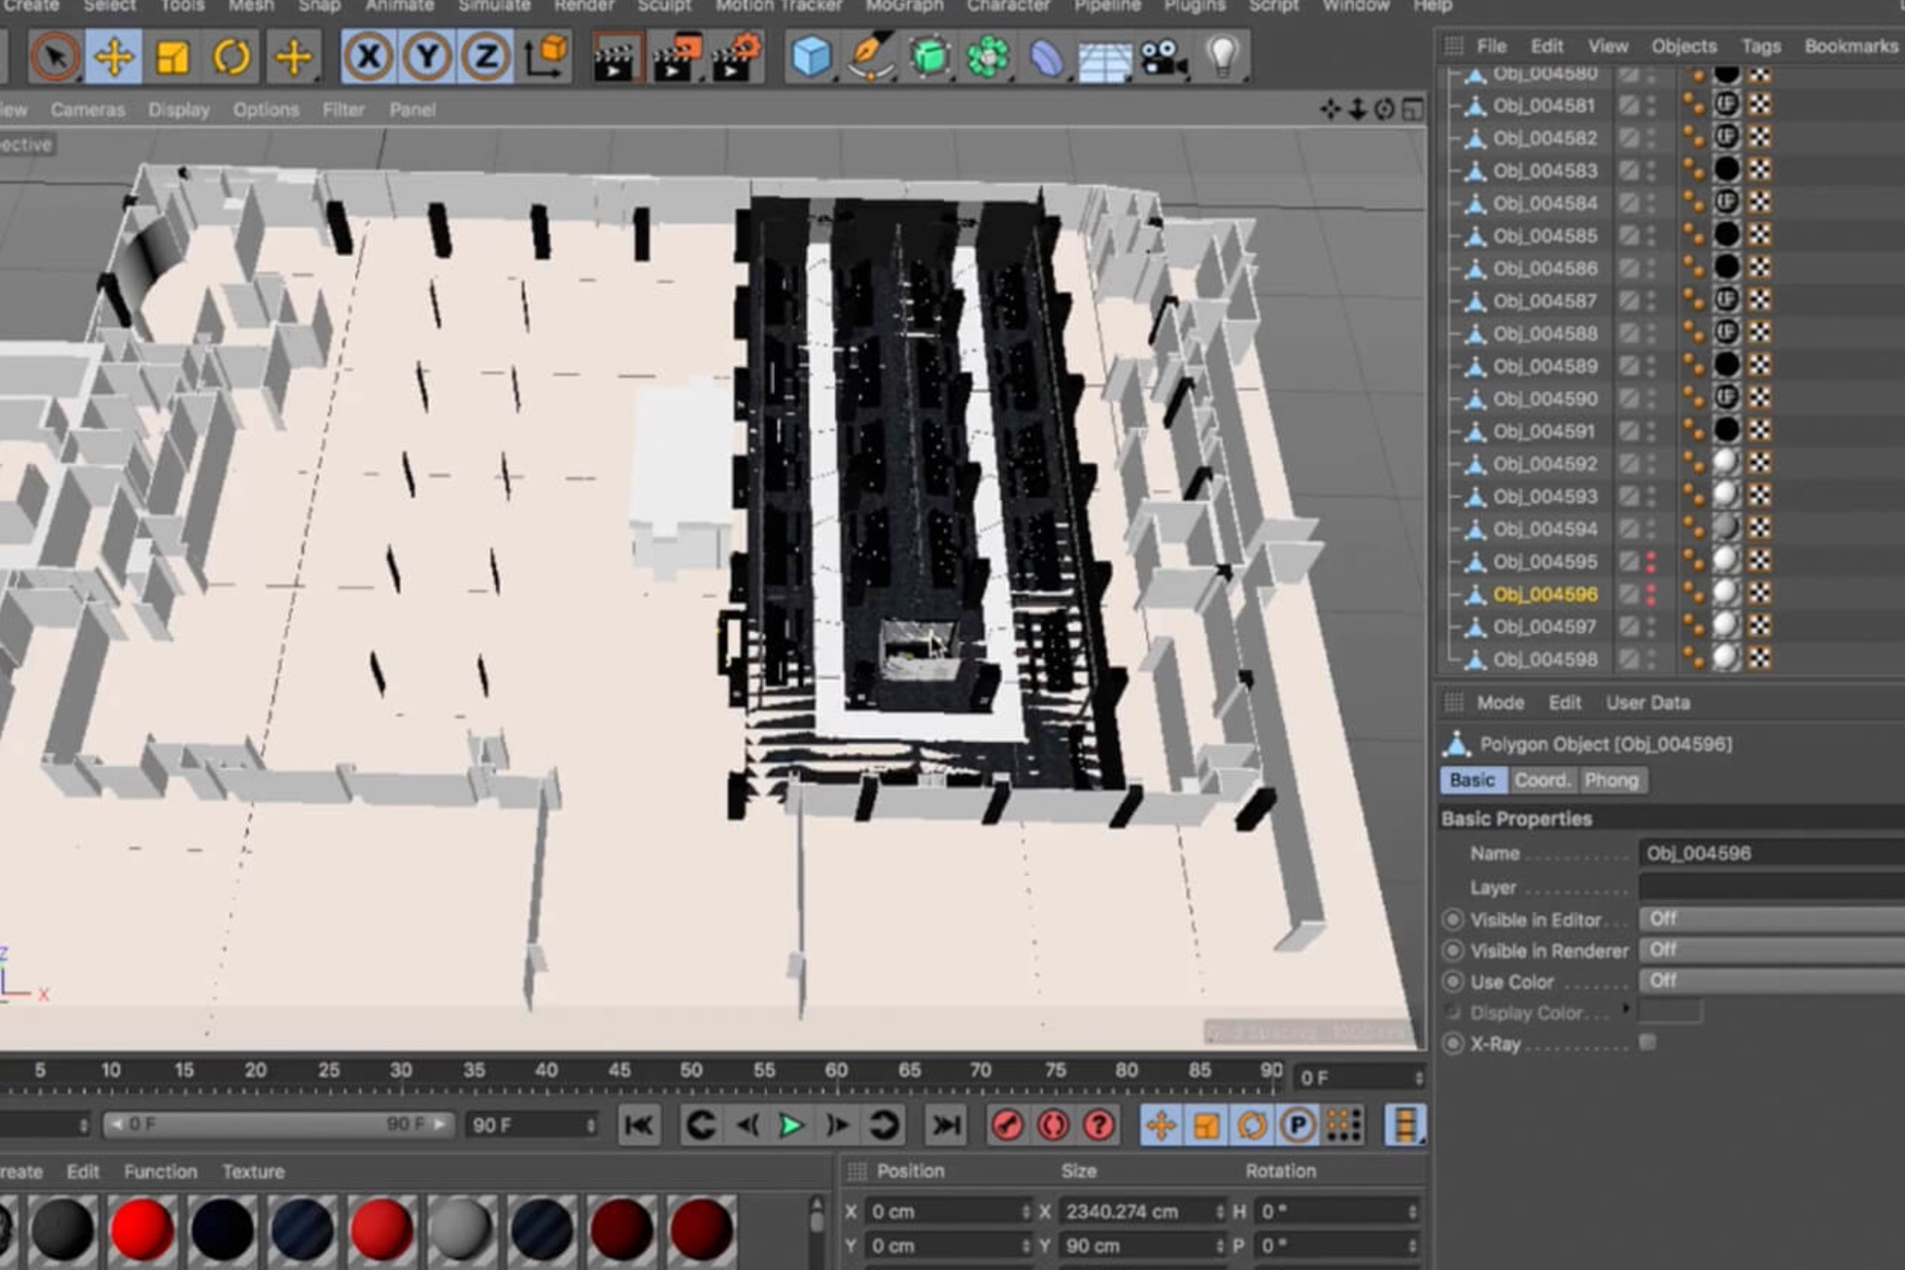1905x1270 pixels.
Task: Click the viewport orbit rotate icon
Action: pos(1384,109)
